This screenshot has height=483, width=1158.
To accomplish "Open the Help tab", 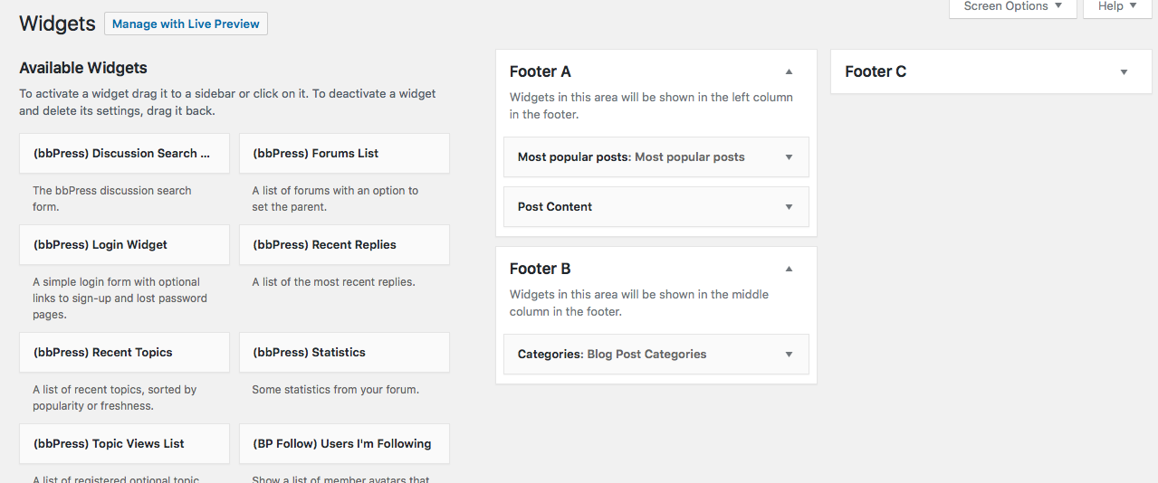I will (x=1116, y=7).
